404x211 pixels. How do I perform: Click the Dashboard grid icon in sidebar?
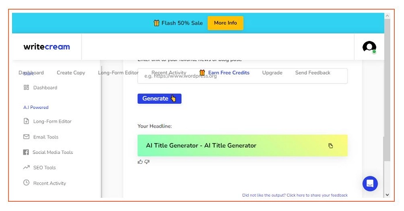point(27,88)
